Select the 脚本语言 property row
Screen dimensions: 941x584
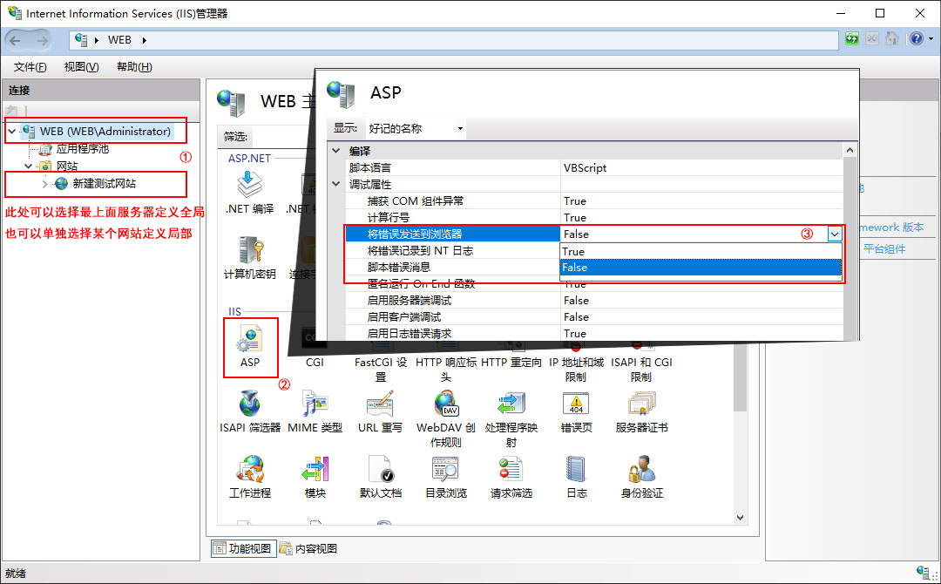pos(594,168)
